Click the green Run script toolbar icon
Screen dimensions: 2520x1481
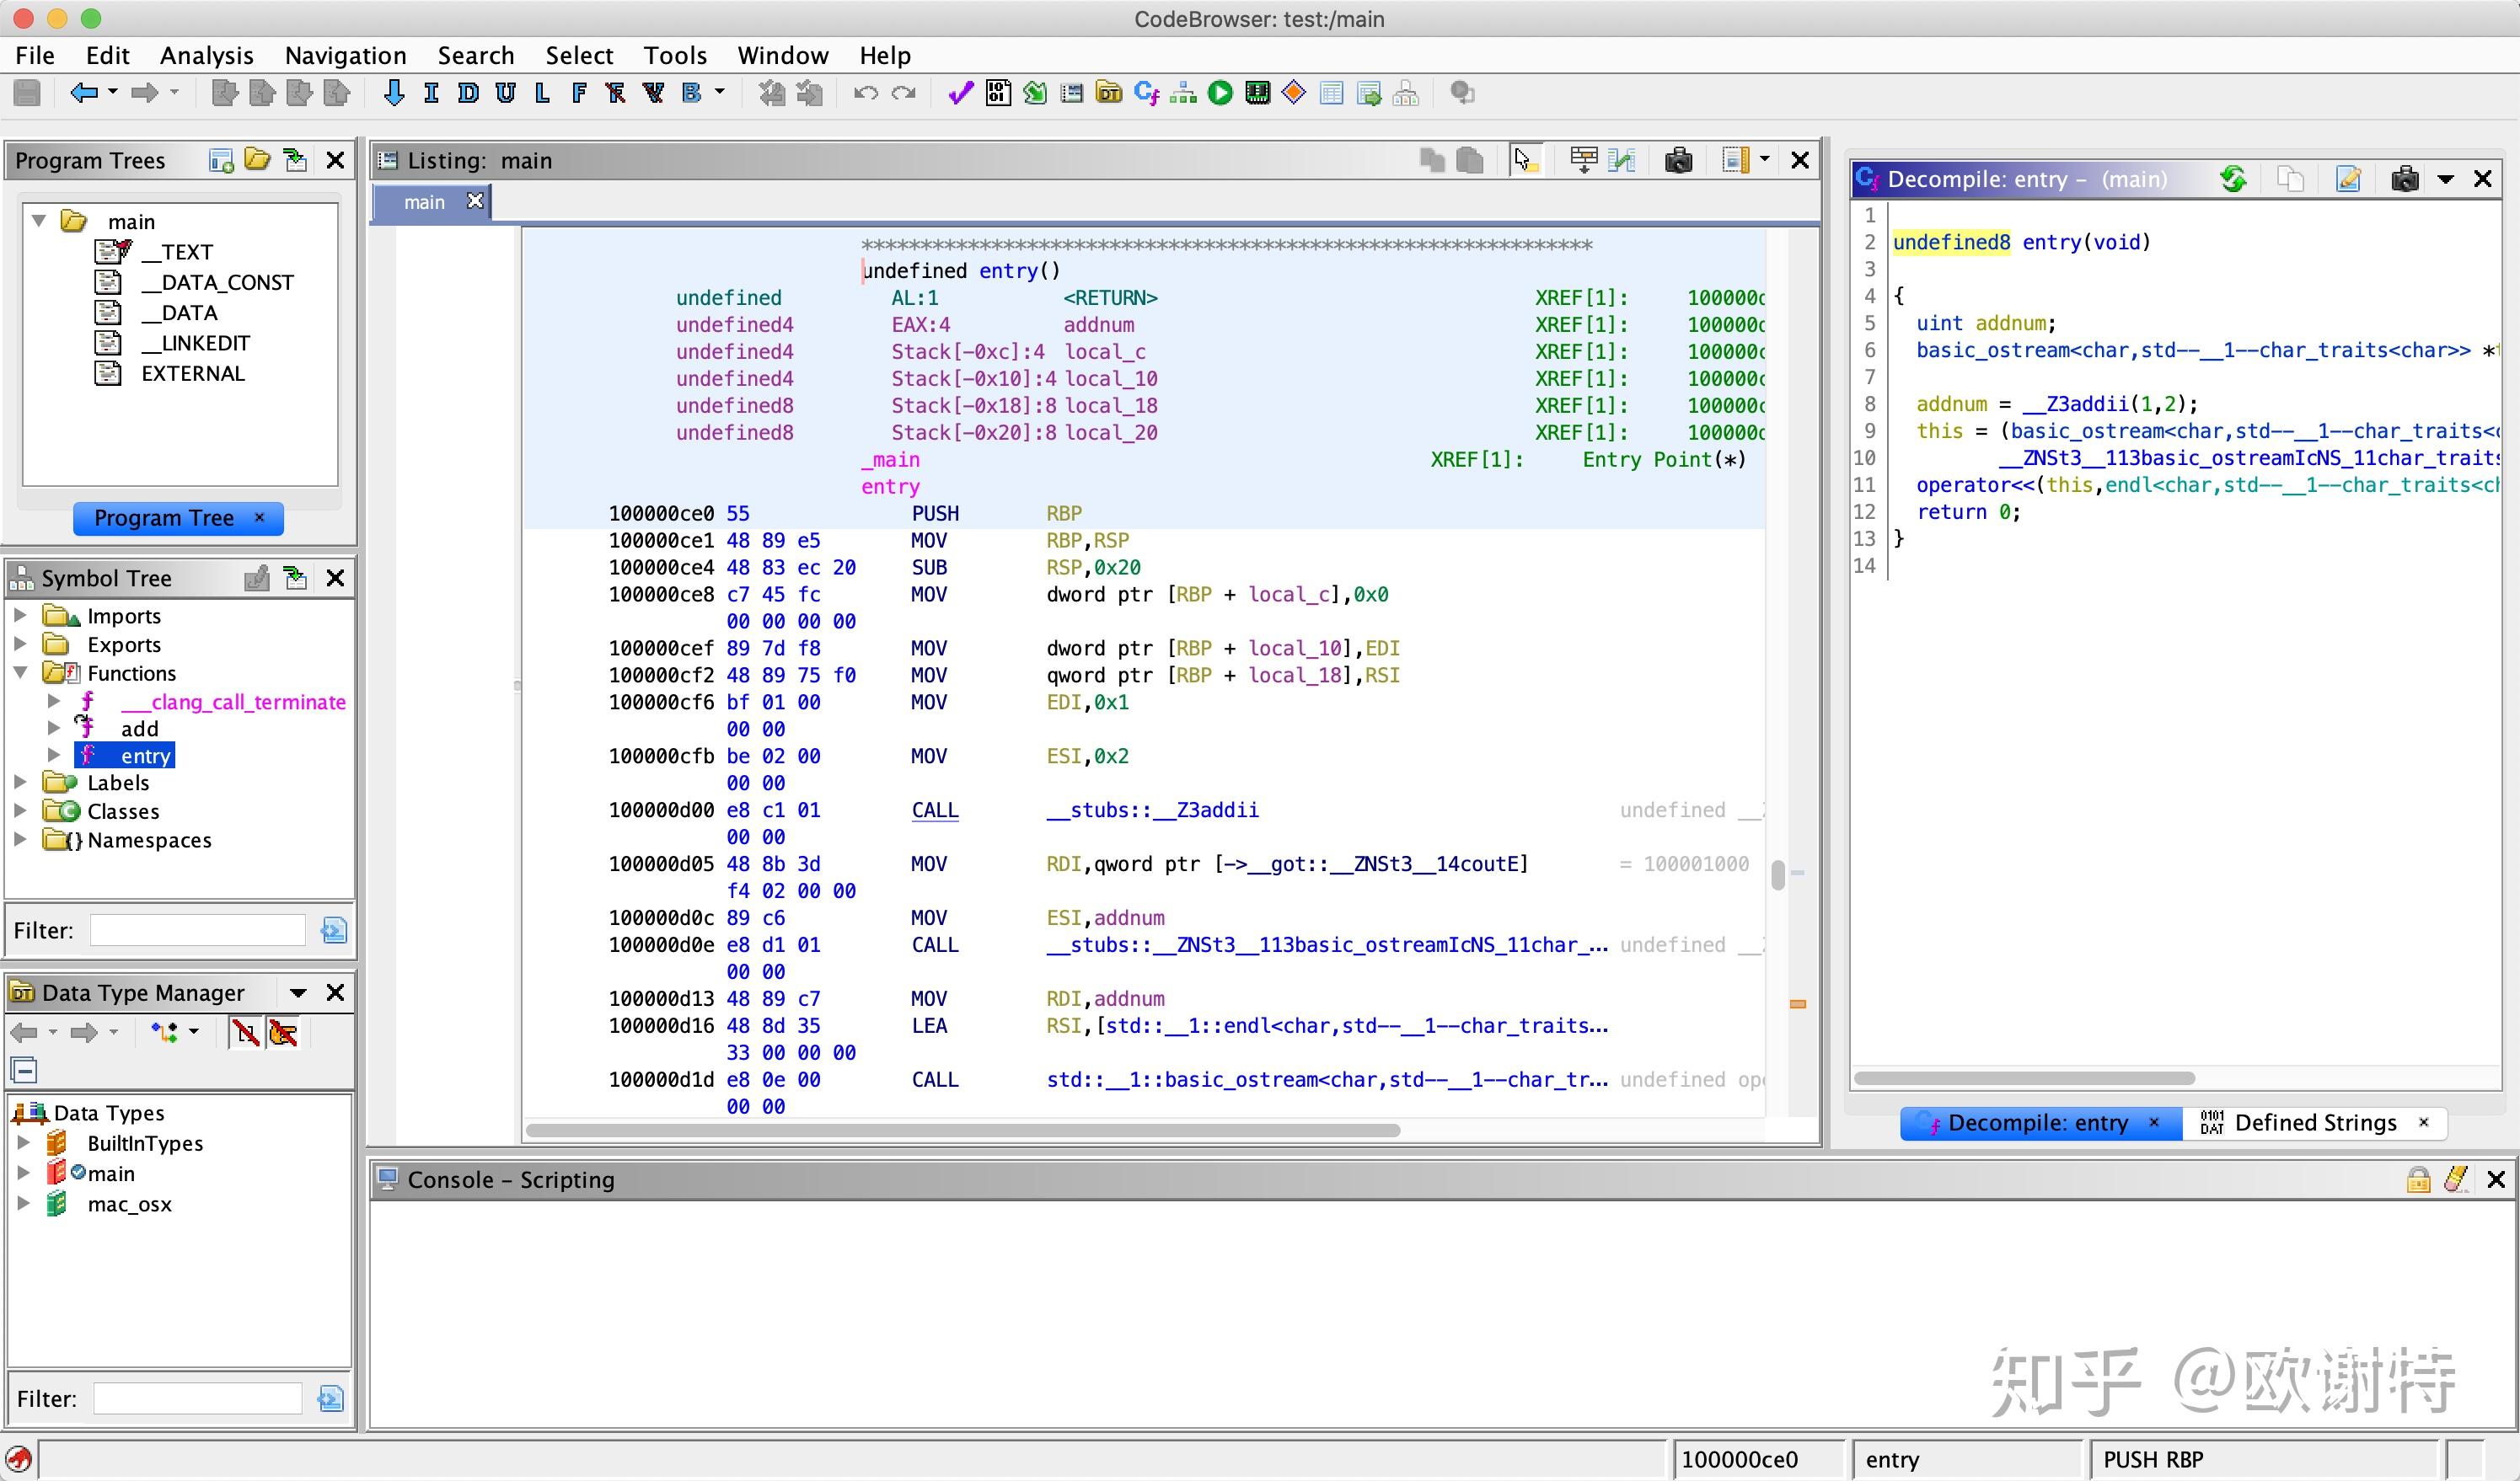[1220, 93]
